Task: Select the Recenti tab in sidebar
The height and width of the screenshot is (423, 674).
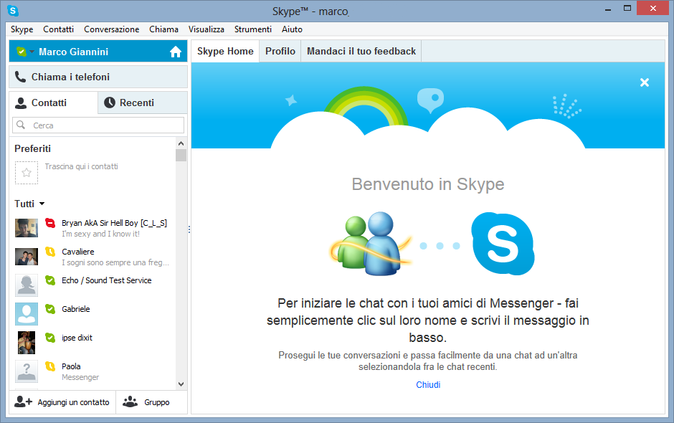Action: pyautogui.click(x=143, y=103)
